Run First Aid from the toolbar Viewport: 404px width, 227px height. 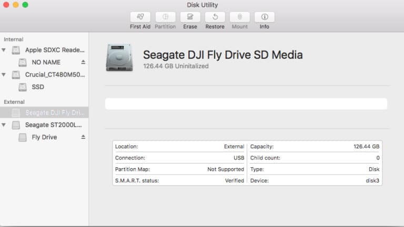(140, 17)
